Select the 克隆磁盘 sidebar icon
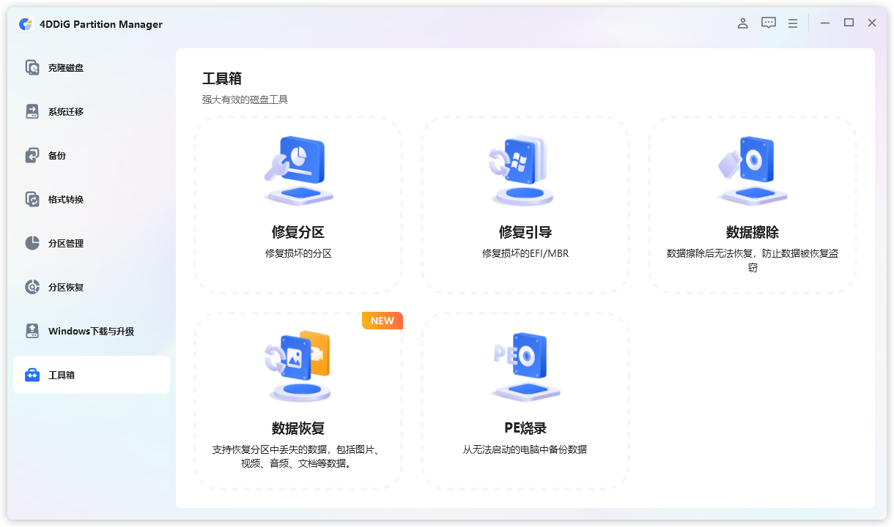894x527 pixels. pos(32,67)
